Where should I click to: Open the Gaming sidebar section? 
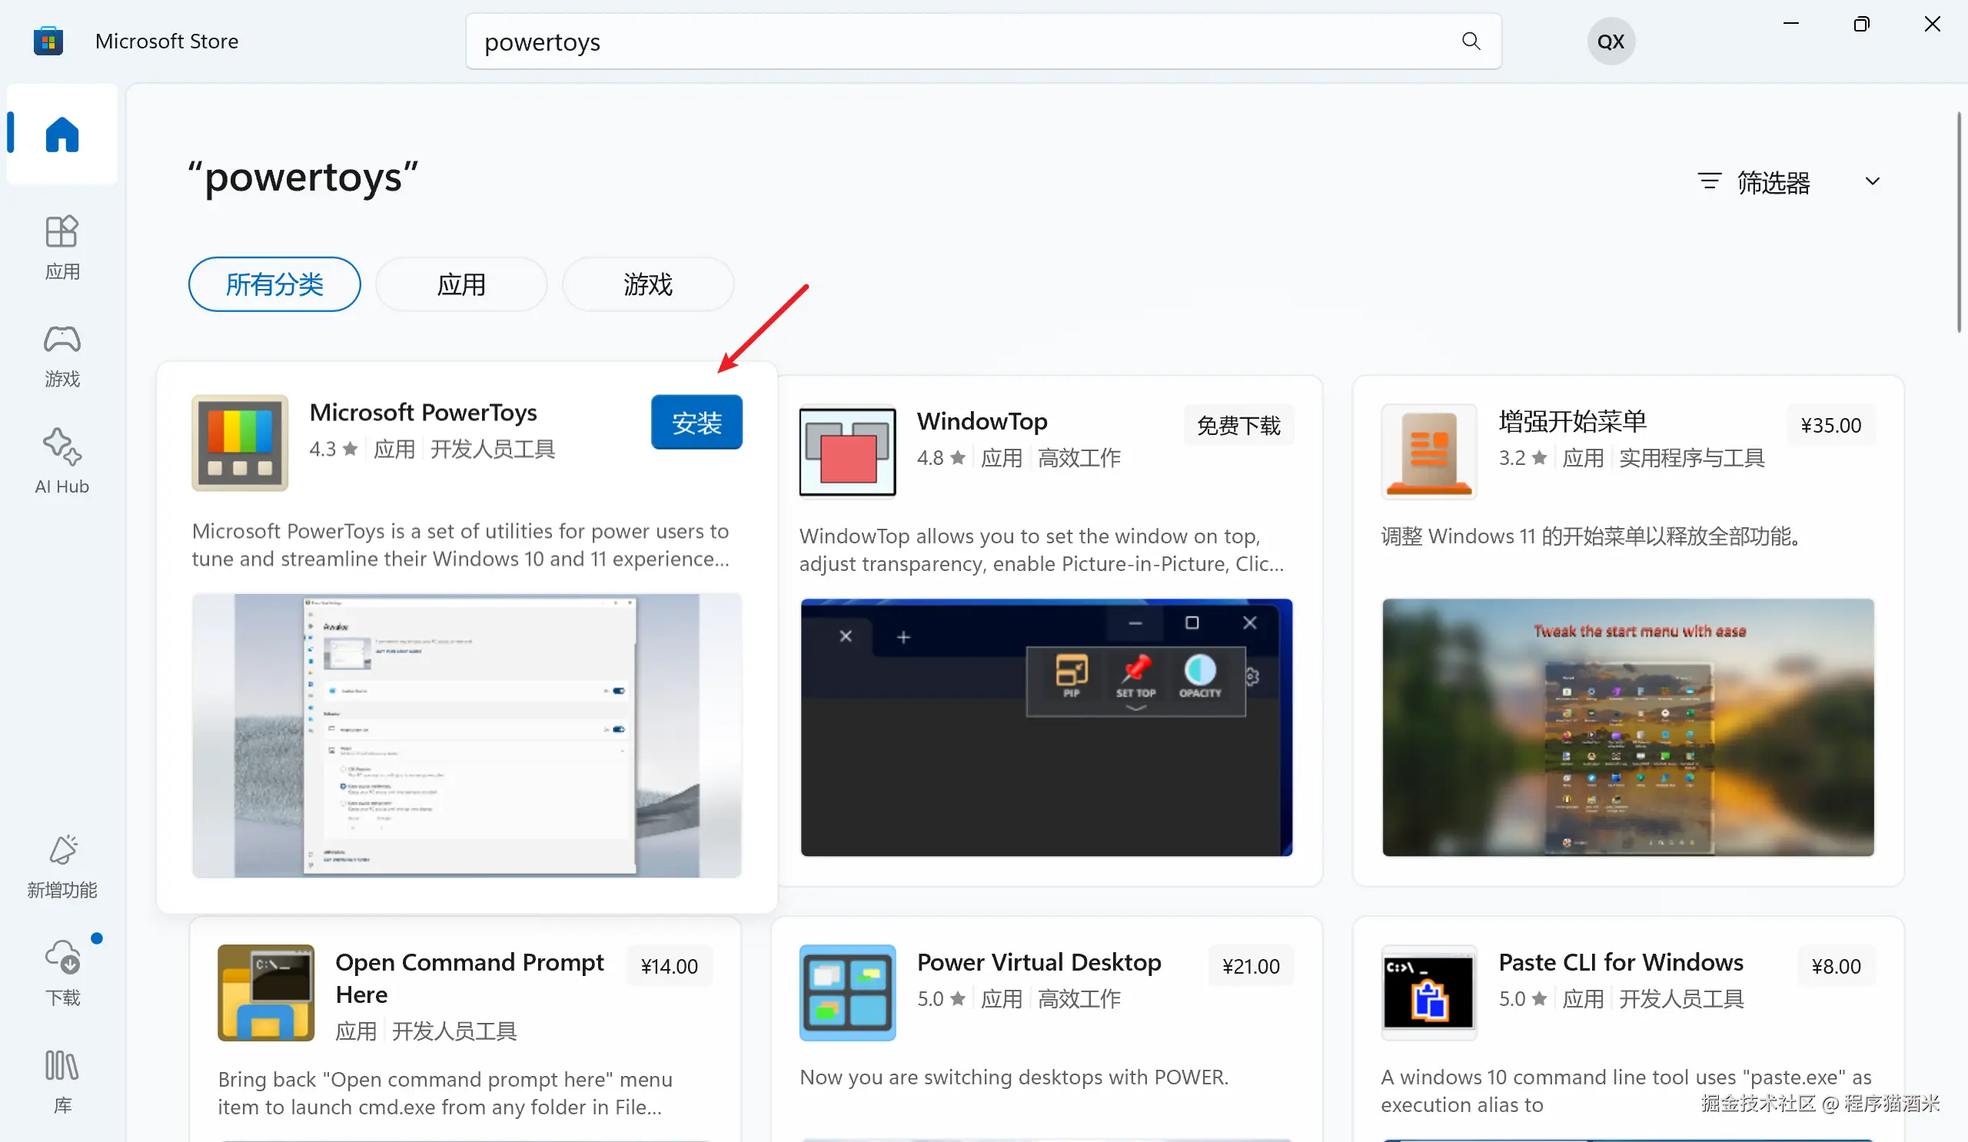point(62,355)
